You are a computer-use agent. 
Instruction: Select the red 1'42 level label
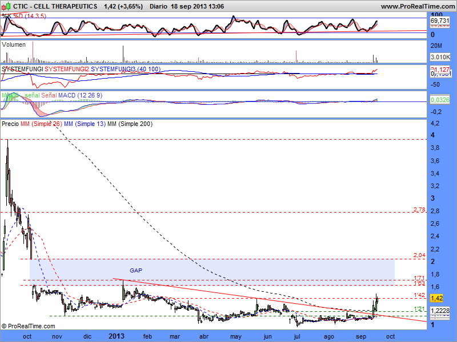pos(419,295)
